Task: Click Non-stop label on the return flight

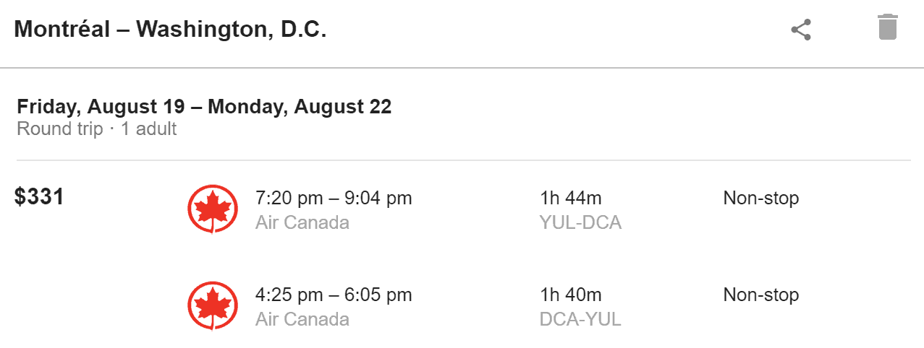Action: pyautogui.click(x=760, y=295)
